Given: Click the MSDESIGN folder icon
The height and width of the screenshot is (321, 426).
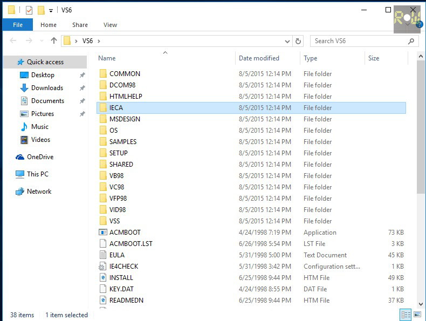Looking at the screenshot, I should tap(103, 119).
